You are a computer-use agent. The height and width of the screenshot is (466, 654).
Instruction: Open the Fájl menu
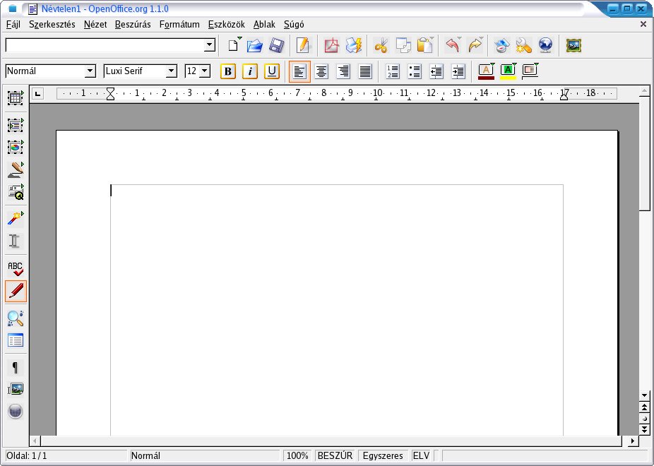[13, 25]
